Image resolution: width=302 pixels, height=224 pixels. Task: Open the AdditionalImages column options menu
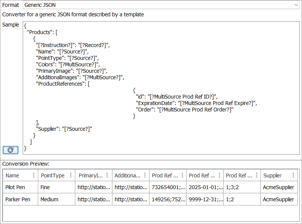point(145,175)
